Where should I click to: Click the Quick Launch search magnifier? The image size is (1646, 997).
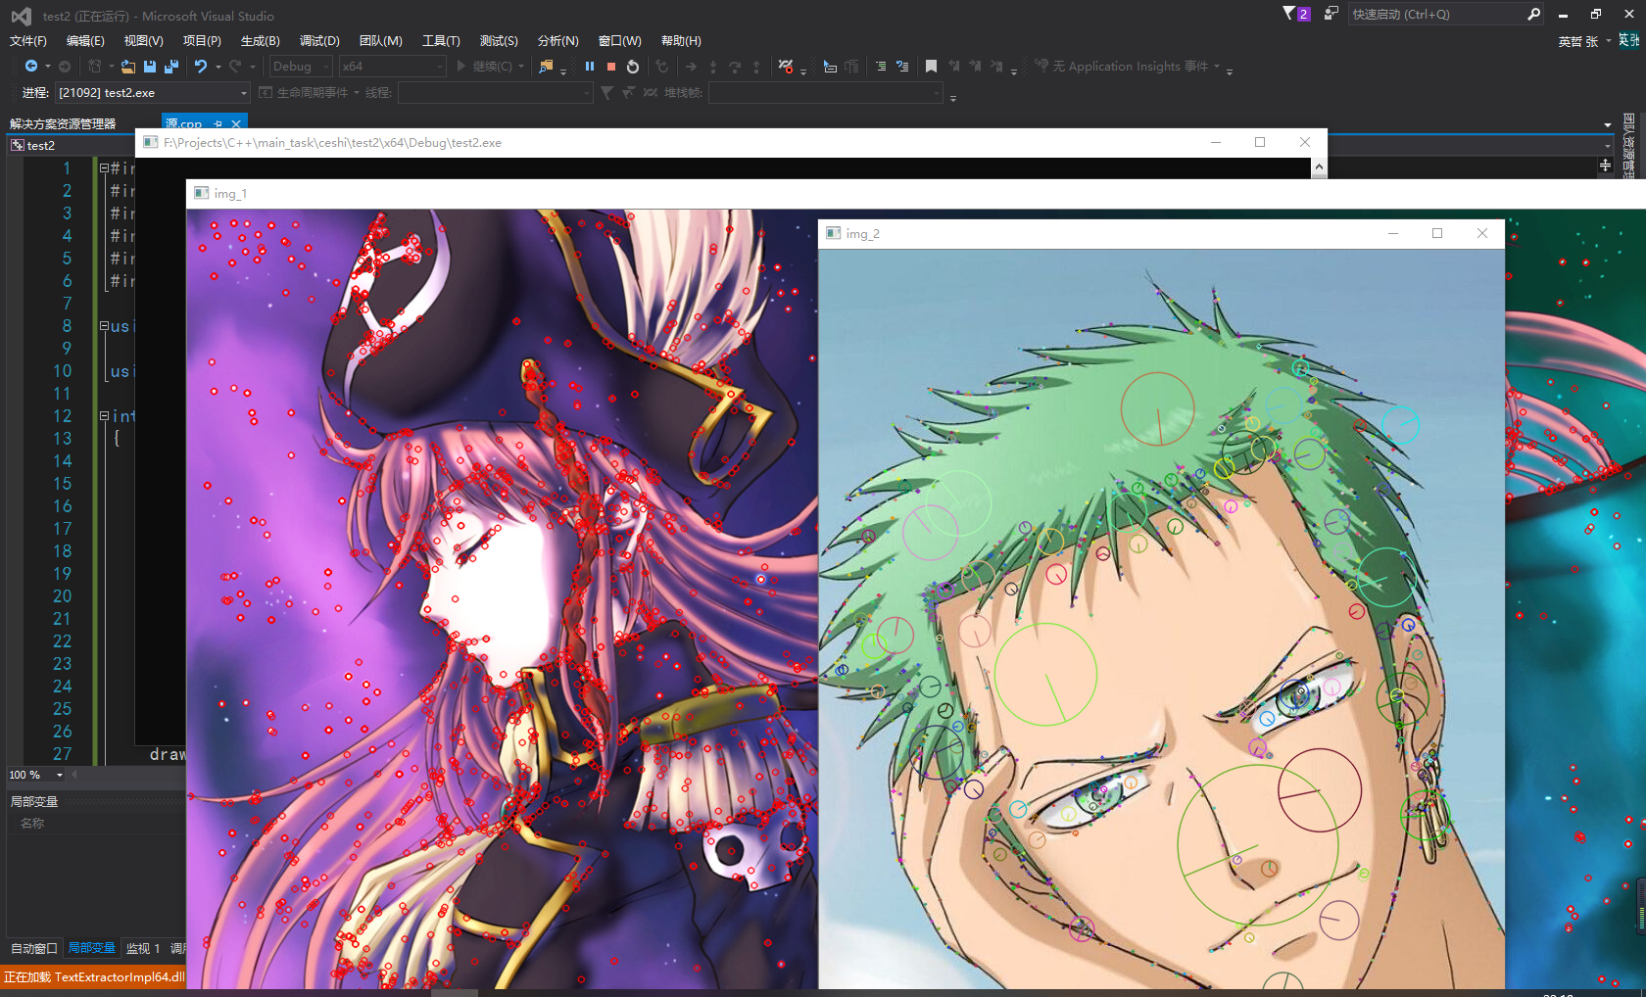click(1533, 14)
